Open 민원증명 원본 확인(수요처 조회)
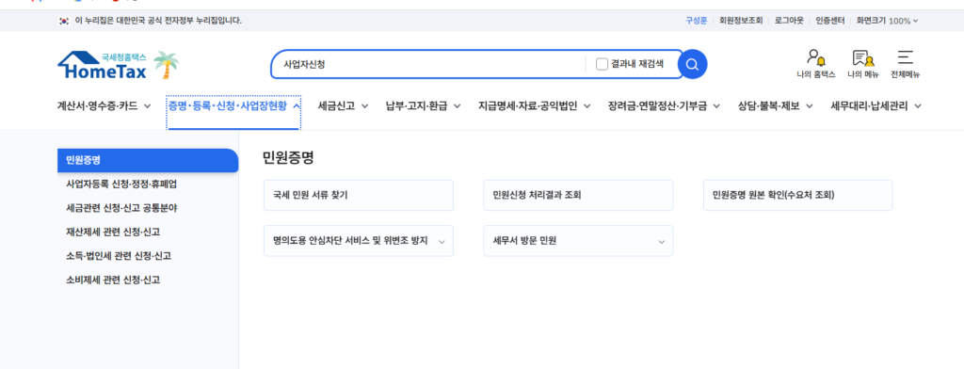The image size is (964, 369). [x=798, y=196]
